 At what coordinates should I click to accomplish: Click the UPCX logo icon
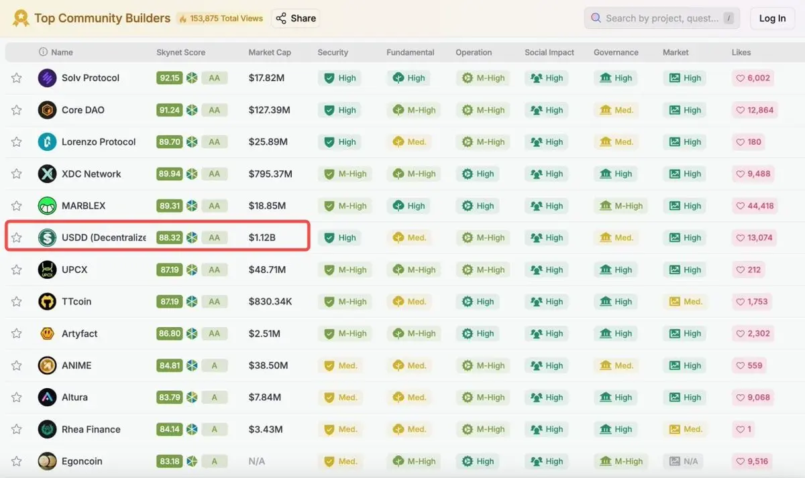[47, 270]
